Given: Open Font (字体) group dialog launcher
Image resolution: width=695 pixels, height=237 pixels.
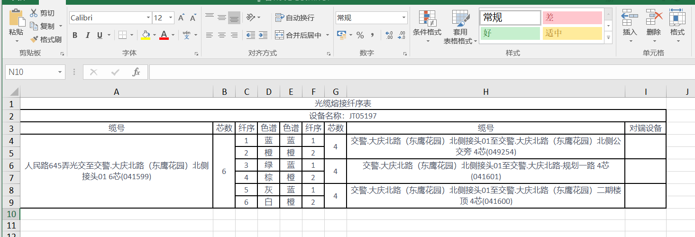Looking at the screenshot, I should click(x=196, y=54).
